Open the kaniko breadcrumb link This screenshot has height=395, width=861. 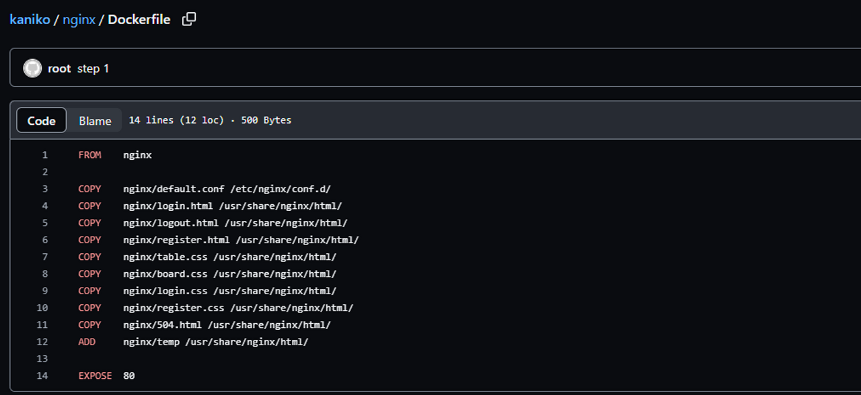(30, 19)
